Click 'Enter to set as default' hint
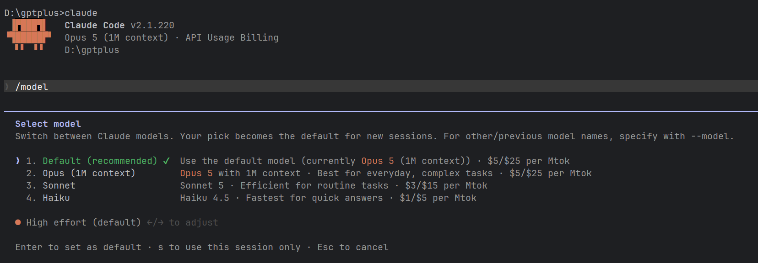Viewport: 758px width, 263px height. (78, 247)
